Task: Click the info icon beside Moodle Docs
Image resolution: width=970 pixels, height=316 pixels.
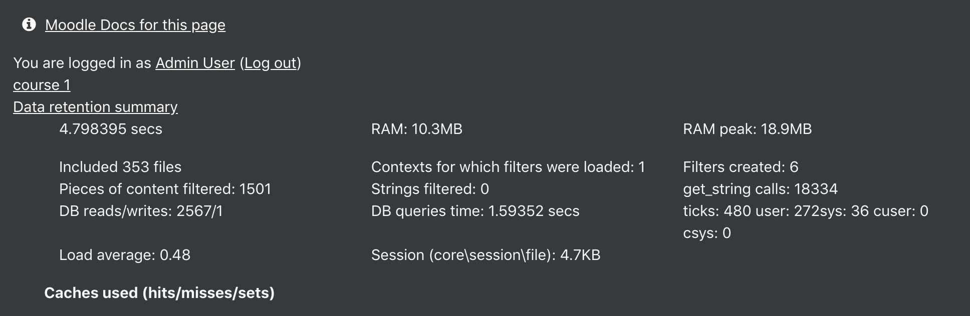Action: click(x=29, y=24)
